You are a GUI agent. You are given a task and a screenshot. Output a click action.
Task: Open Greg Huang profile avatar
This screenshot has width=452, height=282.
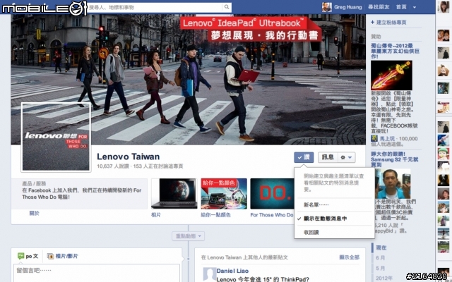[x=326, y=7]
